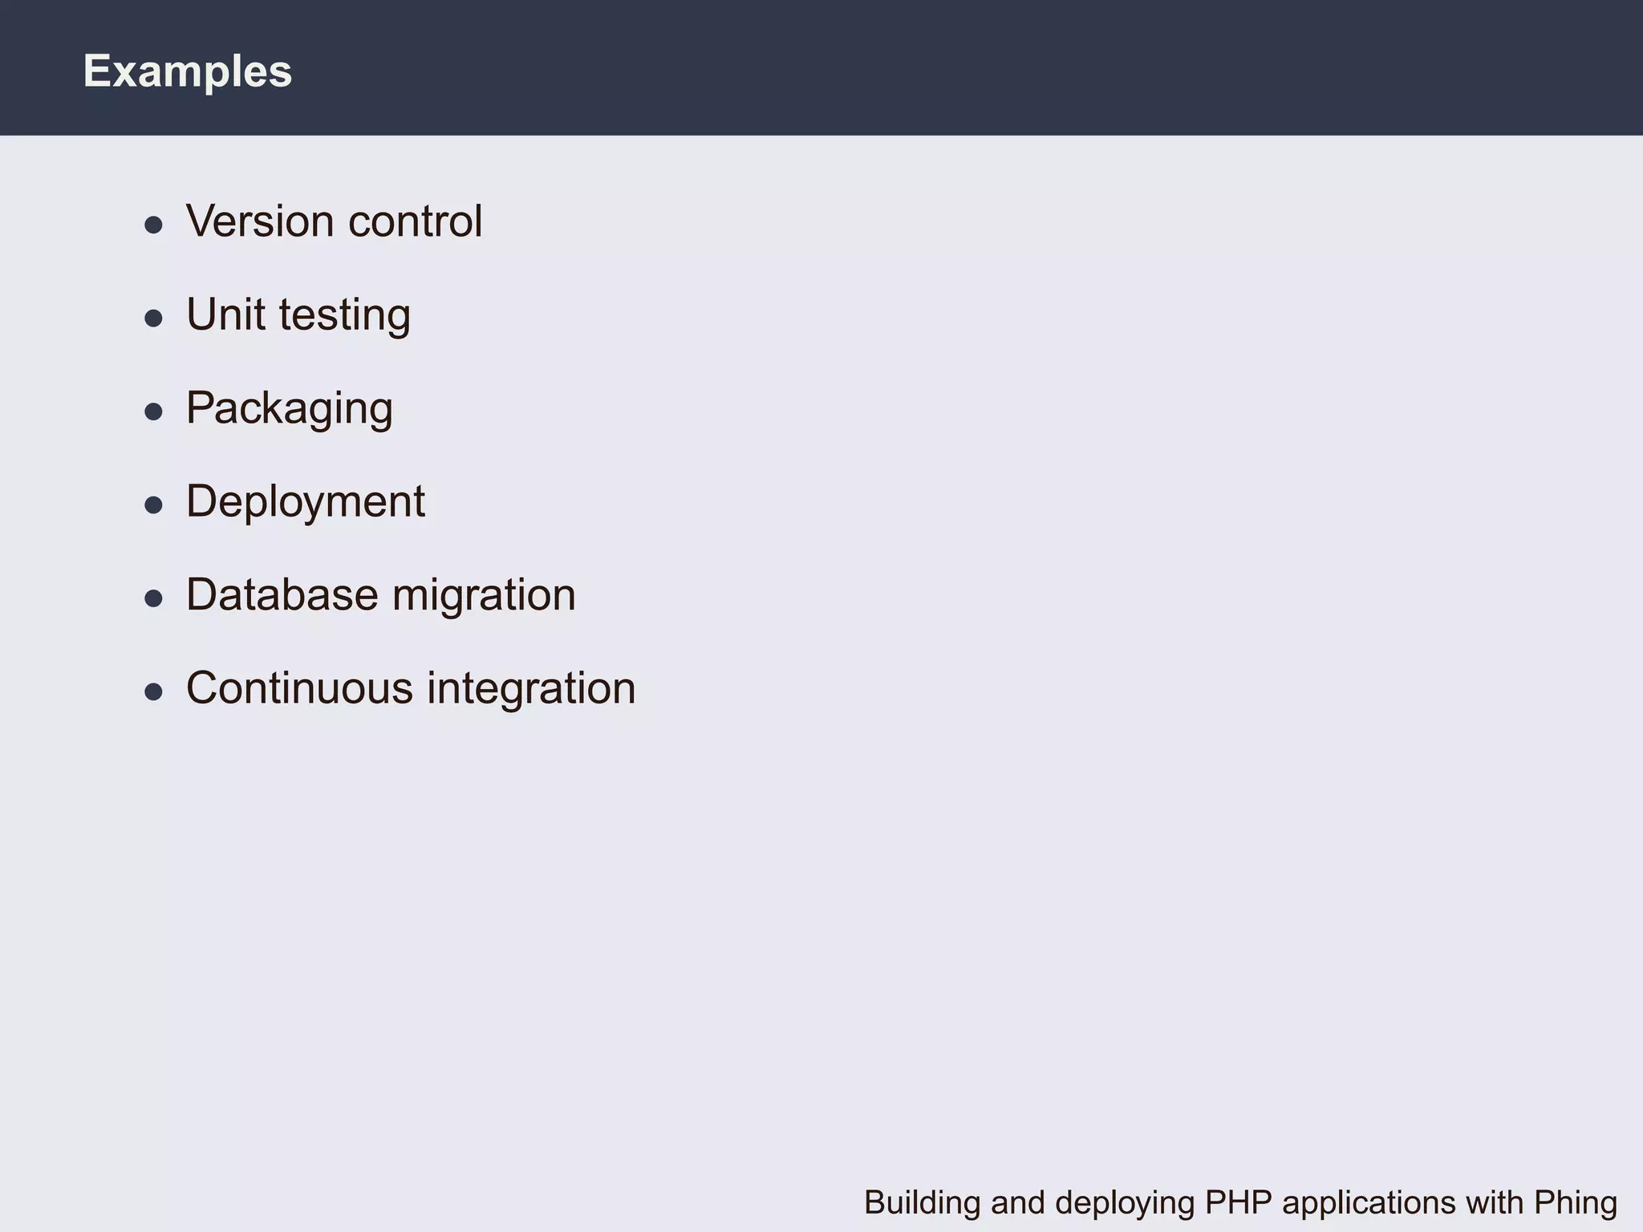Click the bullet dot before 'Continuous integration'
This screenshot has height=1232, width=1643.
153,691
